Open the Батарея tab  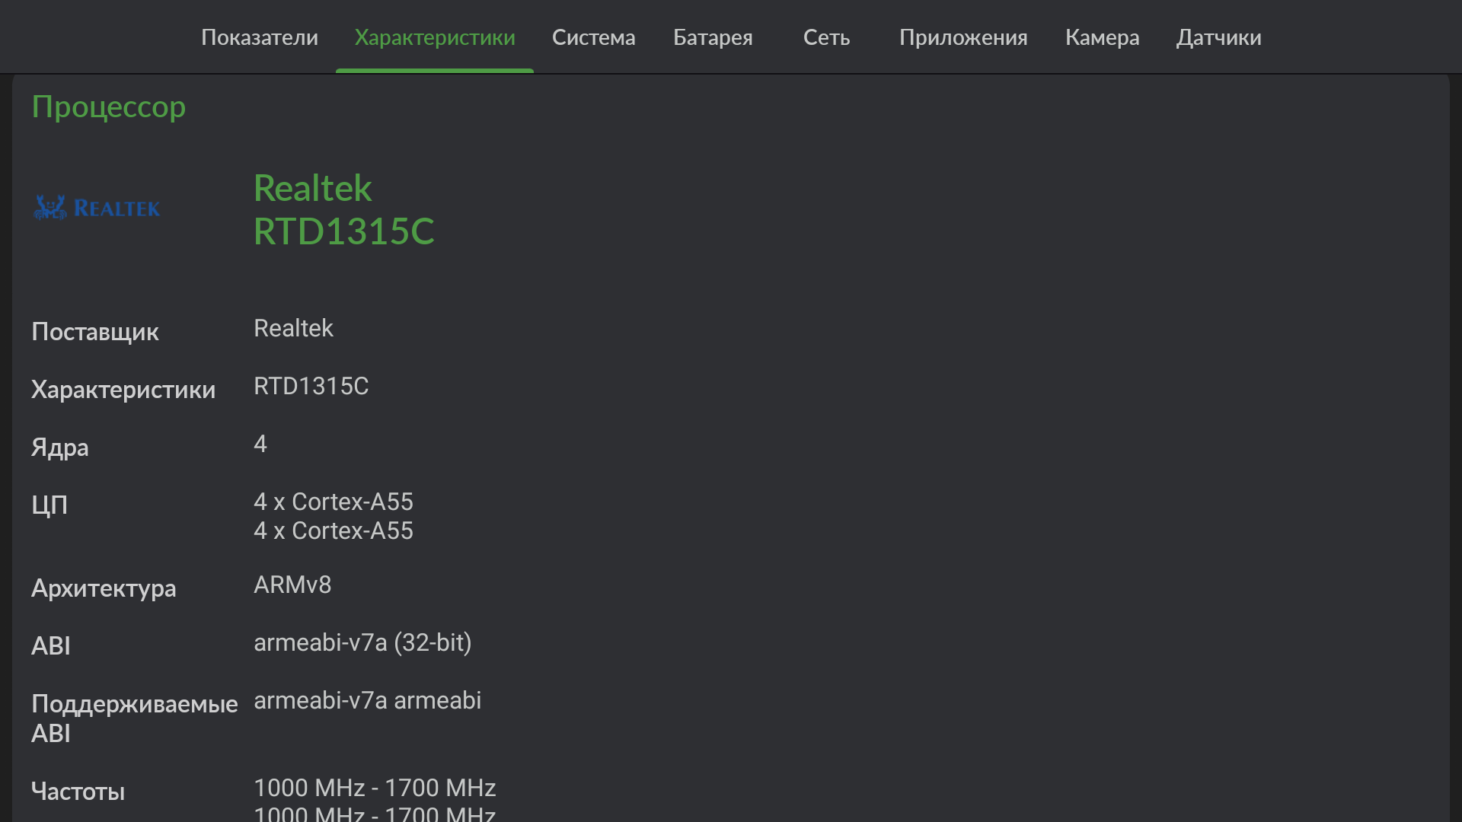click(x=713, y=37)
